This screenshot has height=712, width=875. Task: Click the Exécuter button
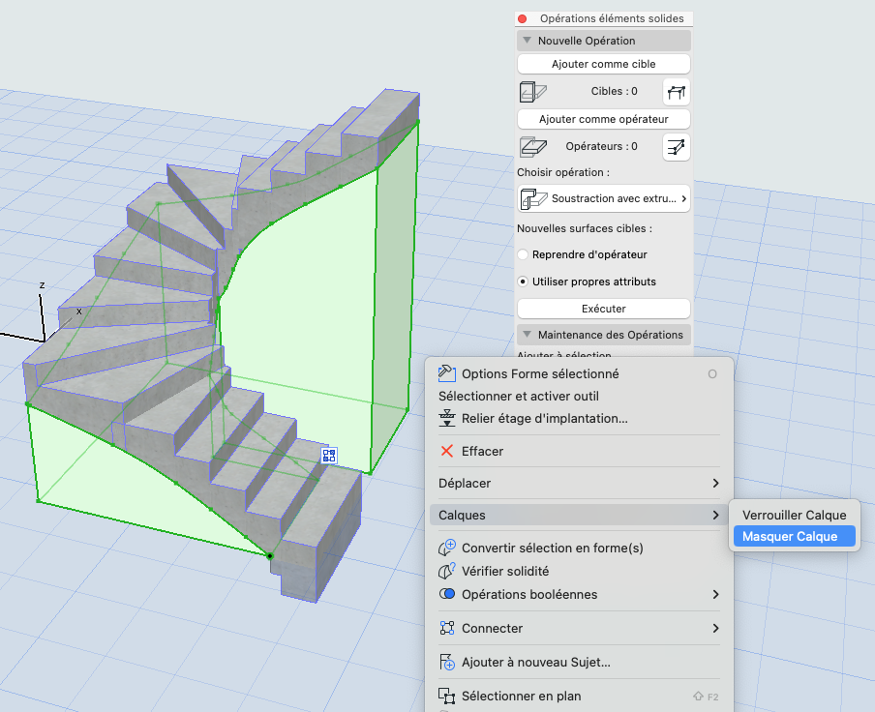pyautogui.click(x=604, y=309)
